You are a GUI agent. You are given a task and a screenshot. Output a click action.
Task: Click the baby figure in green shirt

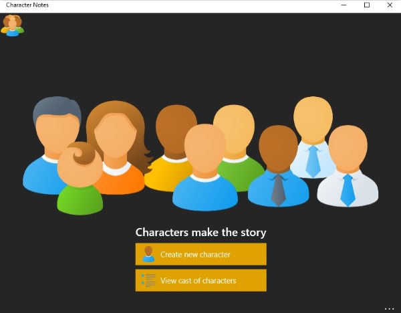(x=80, y=179)
